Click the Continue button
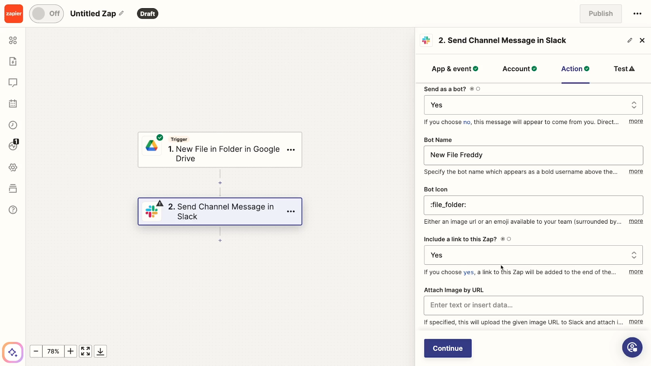Viewport: 651px width, 366px height. pos(448,348)
